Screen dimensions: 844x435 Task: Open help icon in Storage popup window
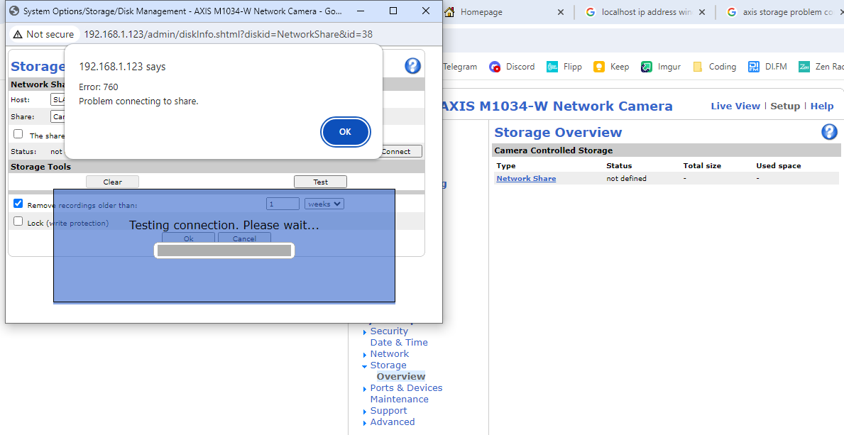click(413, 66)
